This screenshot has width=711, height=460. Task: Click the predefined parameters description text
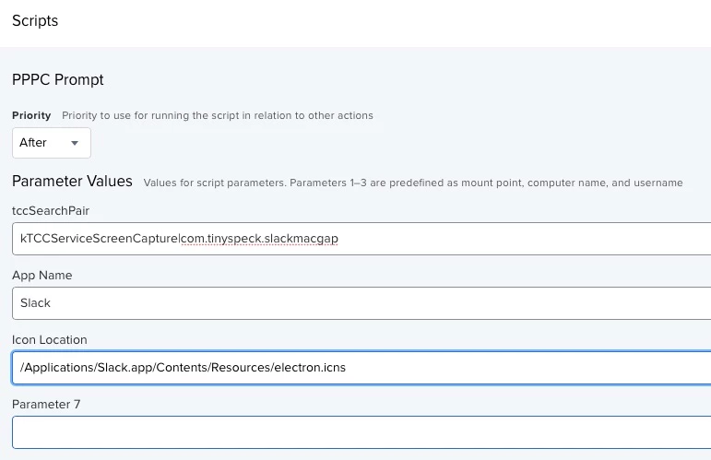point(412,183)
